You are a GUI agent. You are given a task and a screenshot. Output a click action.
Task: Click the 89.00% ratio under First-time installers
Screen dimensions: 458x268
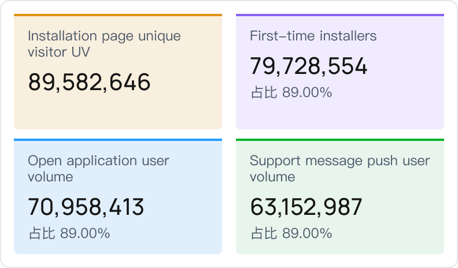(x=306, y=92)
